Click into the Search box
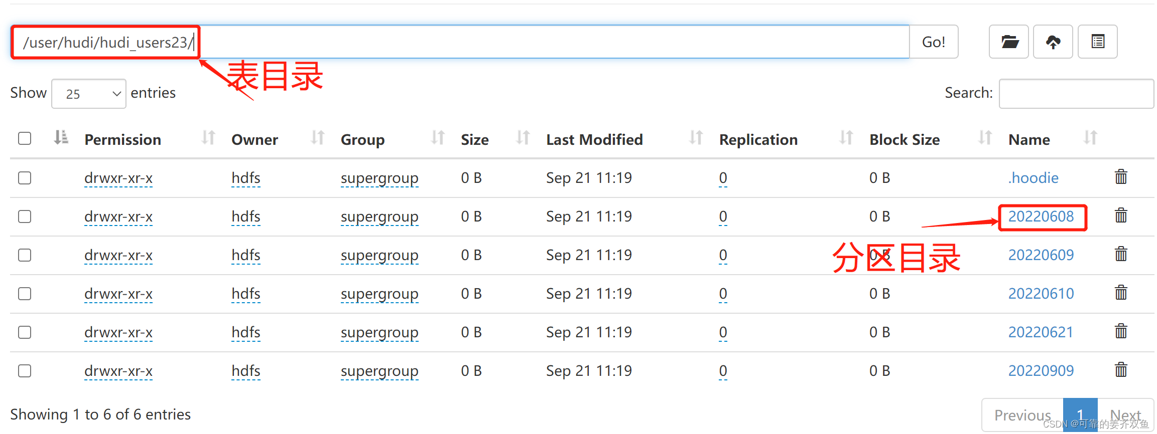 click(x=1076, y=94)
